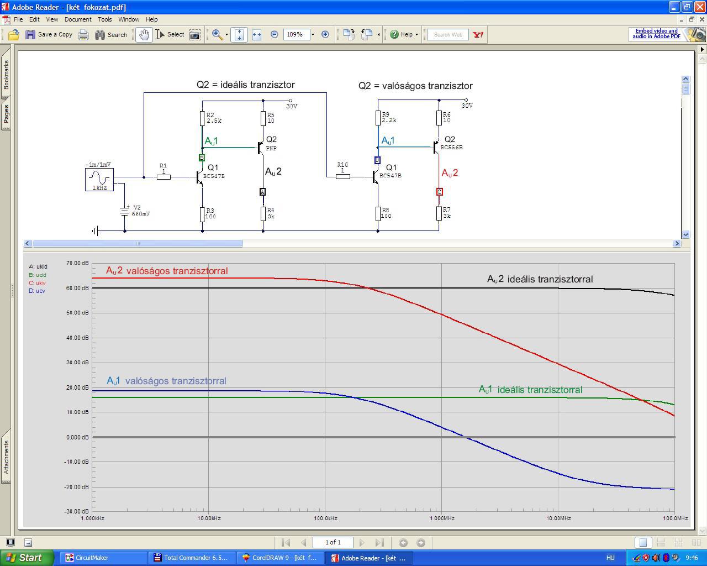The height and width of the screenshot is (566, 707).
Task: Open the zoom percentage dropdown
Action: [313, 35]
